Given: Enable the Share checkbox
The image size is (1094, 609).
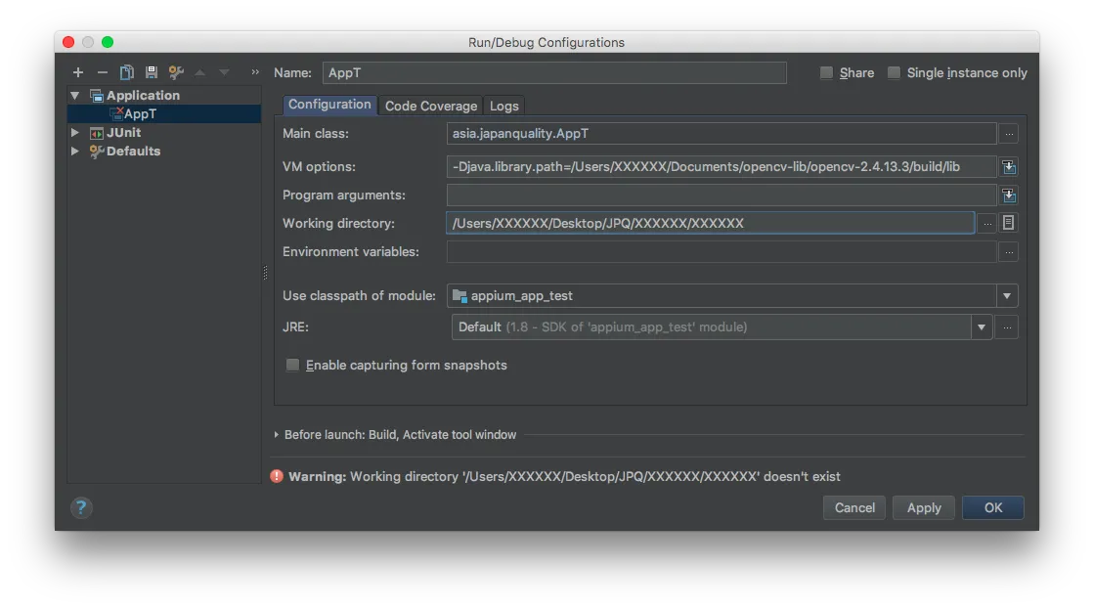Looking at the screenshot, I should 827,73.
